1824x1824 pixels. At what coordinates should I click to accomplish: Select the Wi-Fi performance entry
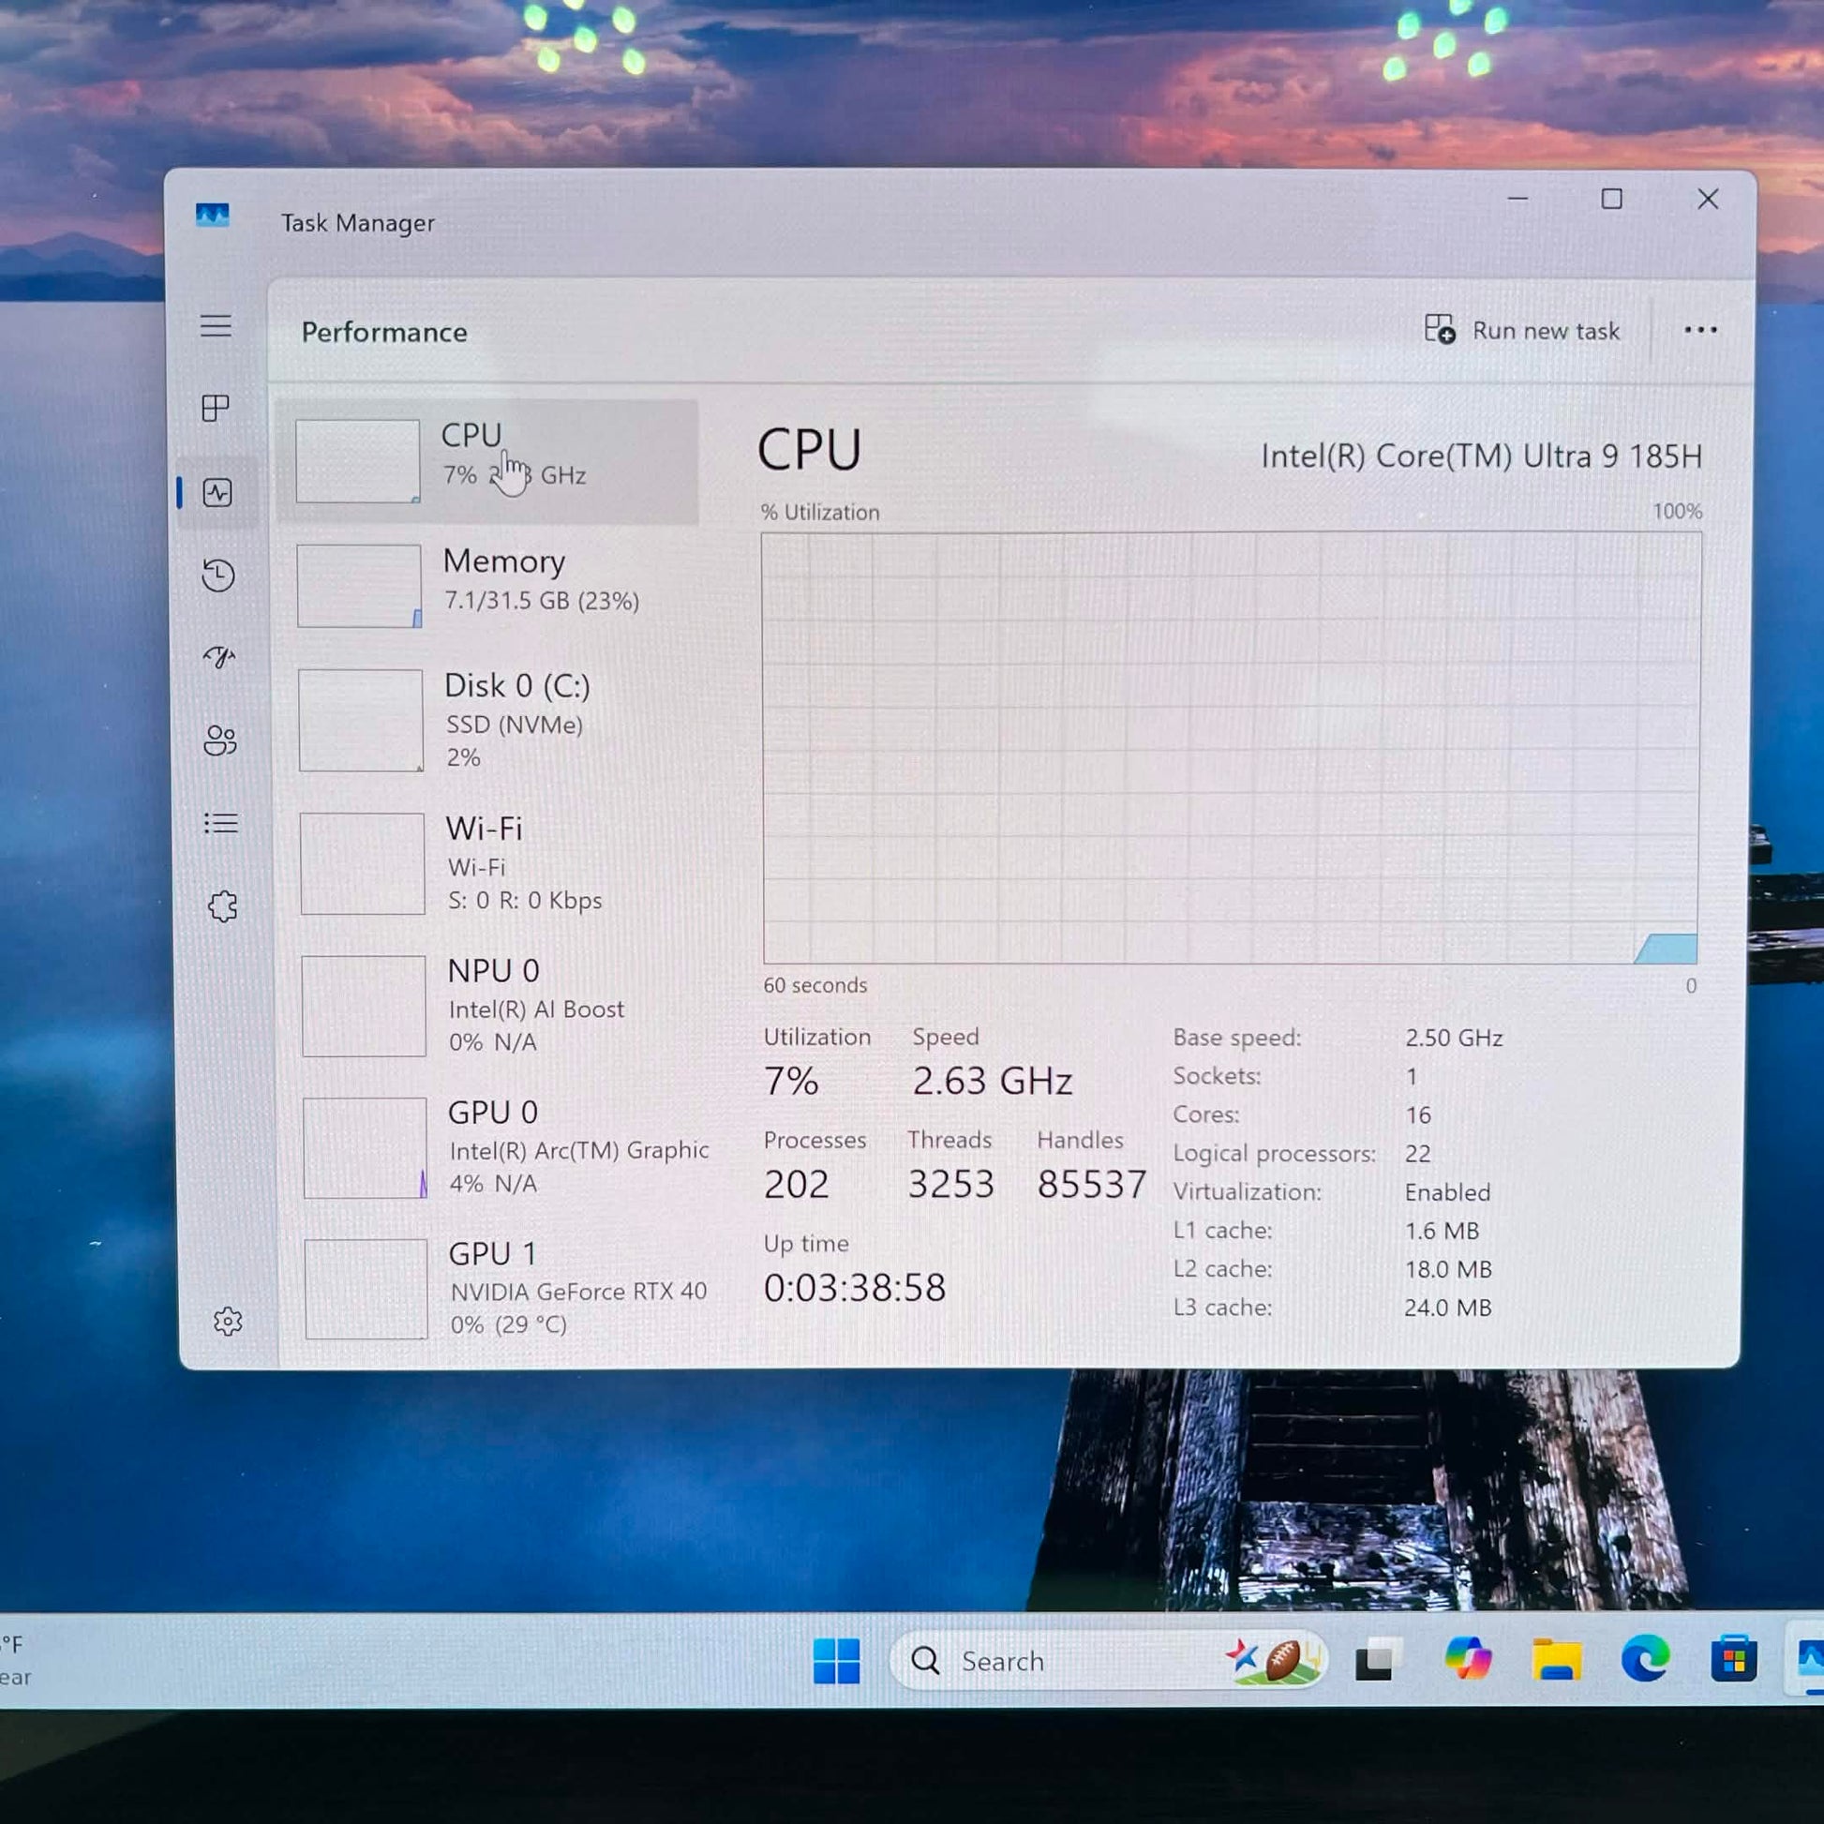492,863
